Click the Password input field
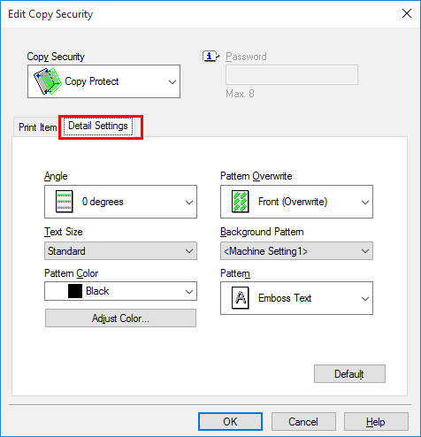The width and height of the screenshot is (421, 437). pos(292,75)
